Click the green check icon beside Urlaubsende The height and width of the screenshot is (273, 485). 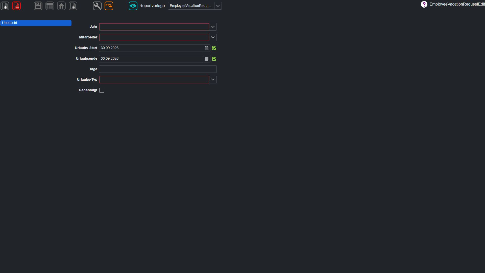(214, 59)
